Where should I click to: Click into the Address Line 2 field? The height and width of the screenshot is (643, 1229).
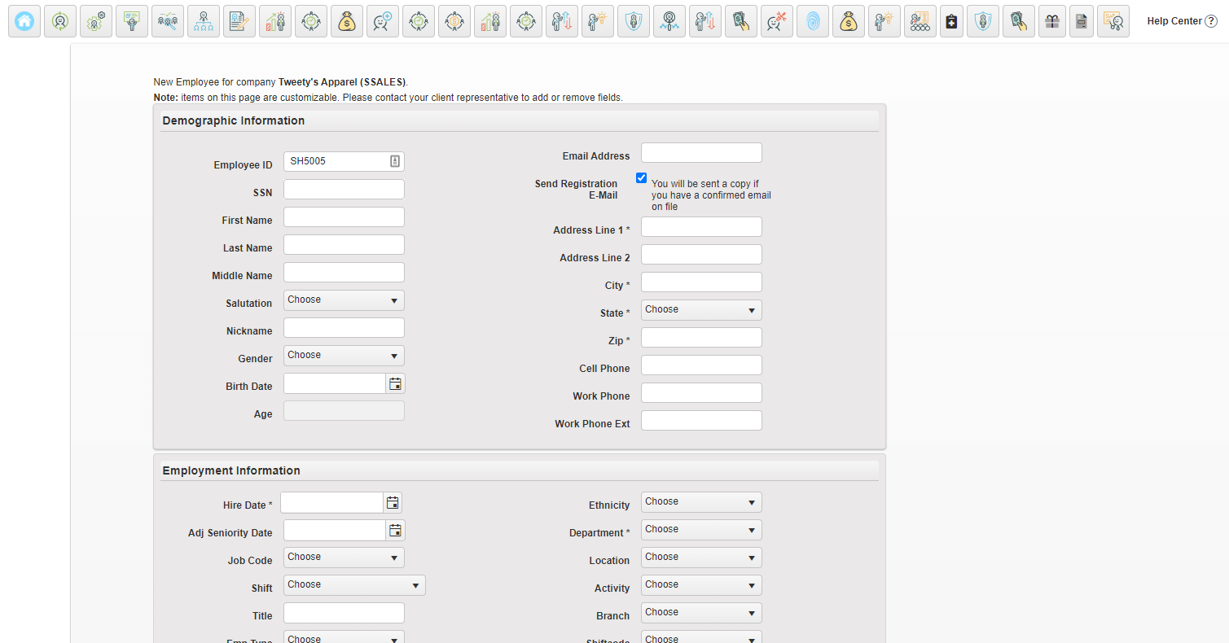tap(701, 255)
